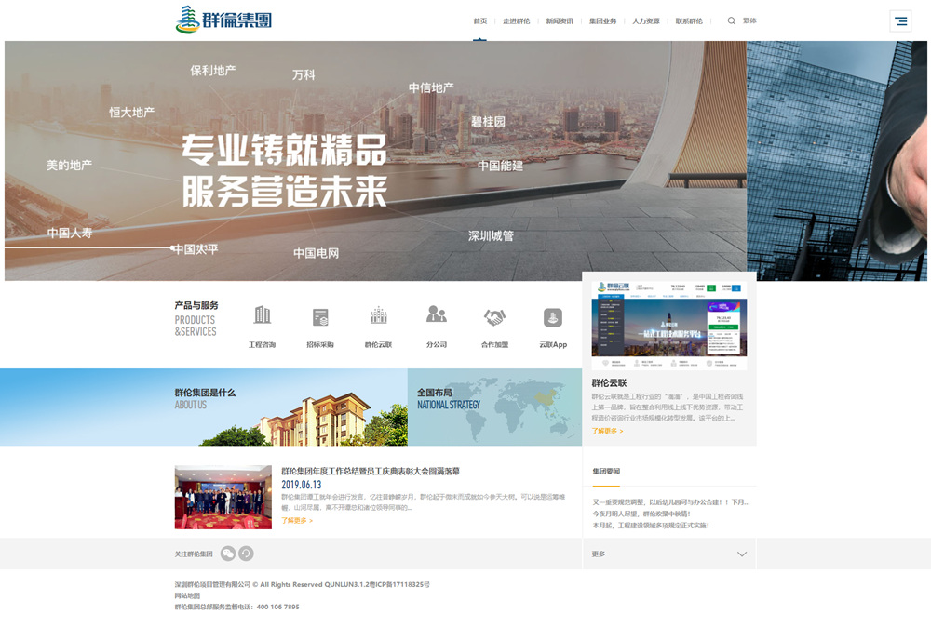Screen dimensions: 931x641
Task: Click the annual meeting group photo thumbnail
Action: coord(223,498)
